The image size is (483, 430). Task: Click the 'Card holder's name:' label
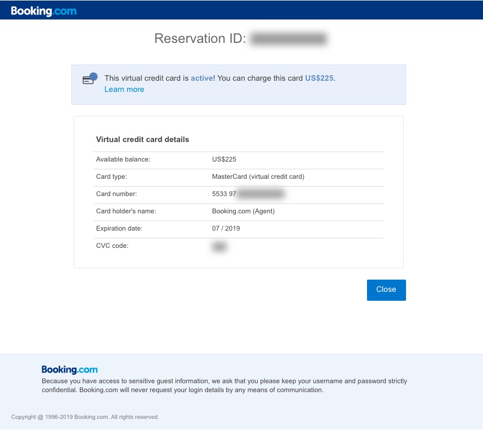pyautogui.click(x=126, y=211)
